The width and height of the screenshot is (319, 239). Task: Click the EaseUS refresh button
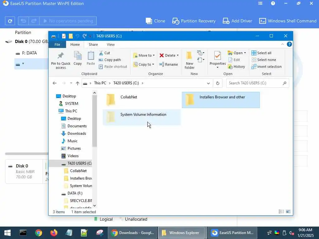[x=10, y=21]
